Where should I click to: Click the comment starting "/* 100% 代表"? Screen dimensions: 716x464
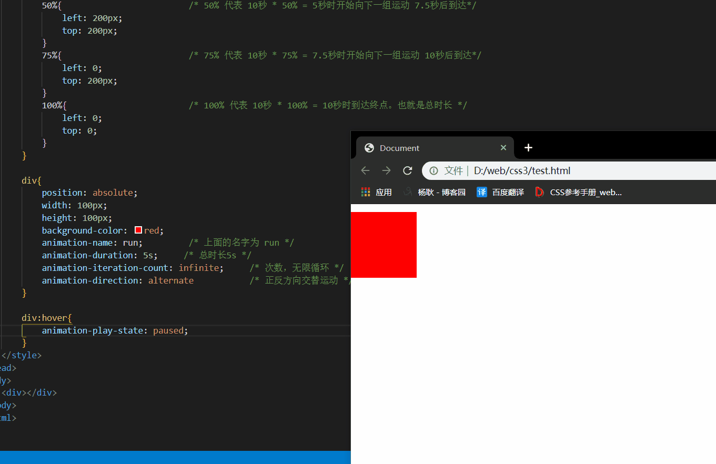(328, 105)
